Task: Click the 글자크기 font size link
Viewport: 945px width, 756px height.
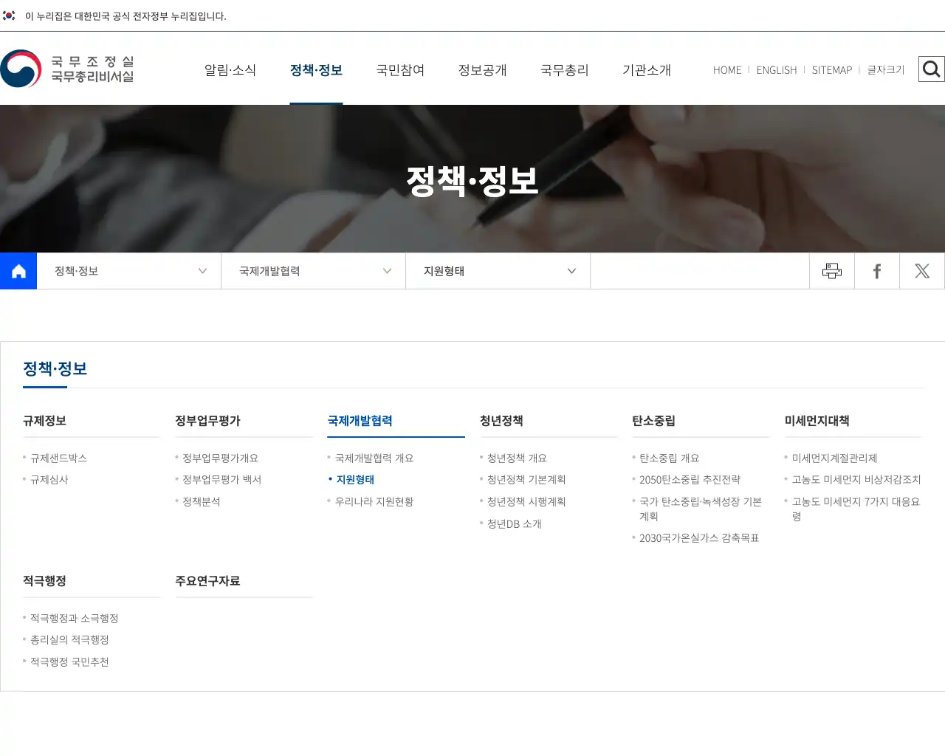Action: coord(886,70)
